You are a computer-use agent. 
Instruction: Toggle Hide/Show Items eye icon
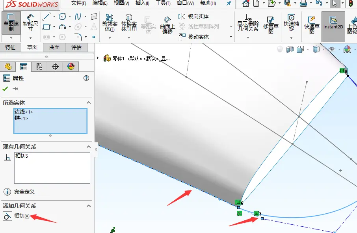(x=332, y=49)
